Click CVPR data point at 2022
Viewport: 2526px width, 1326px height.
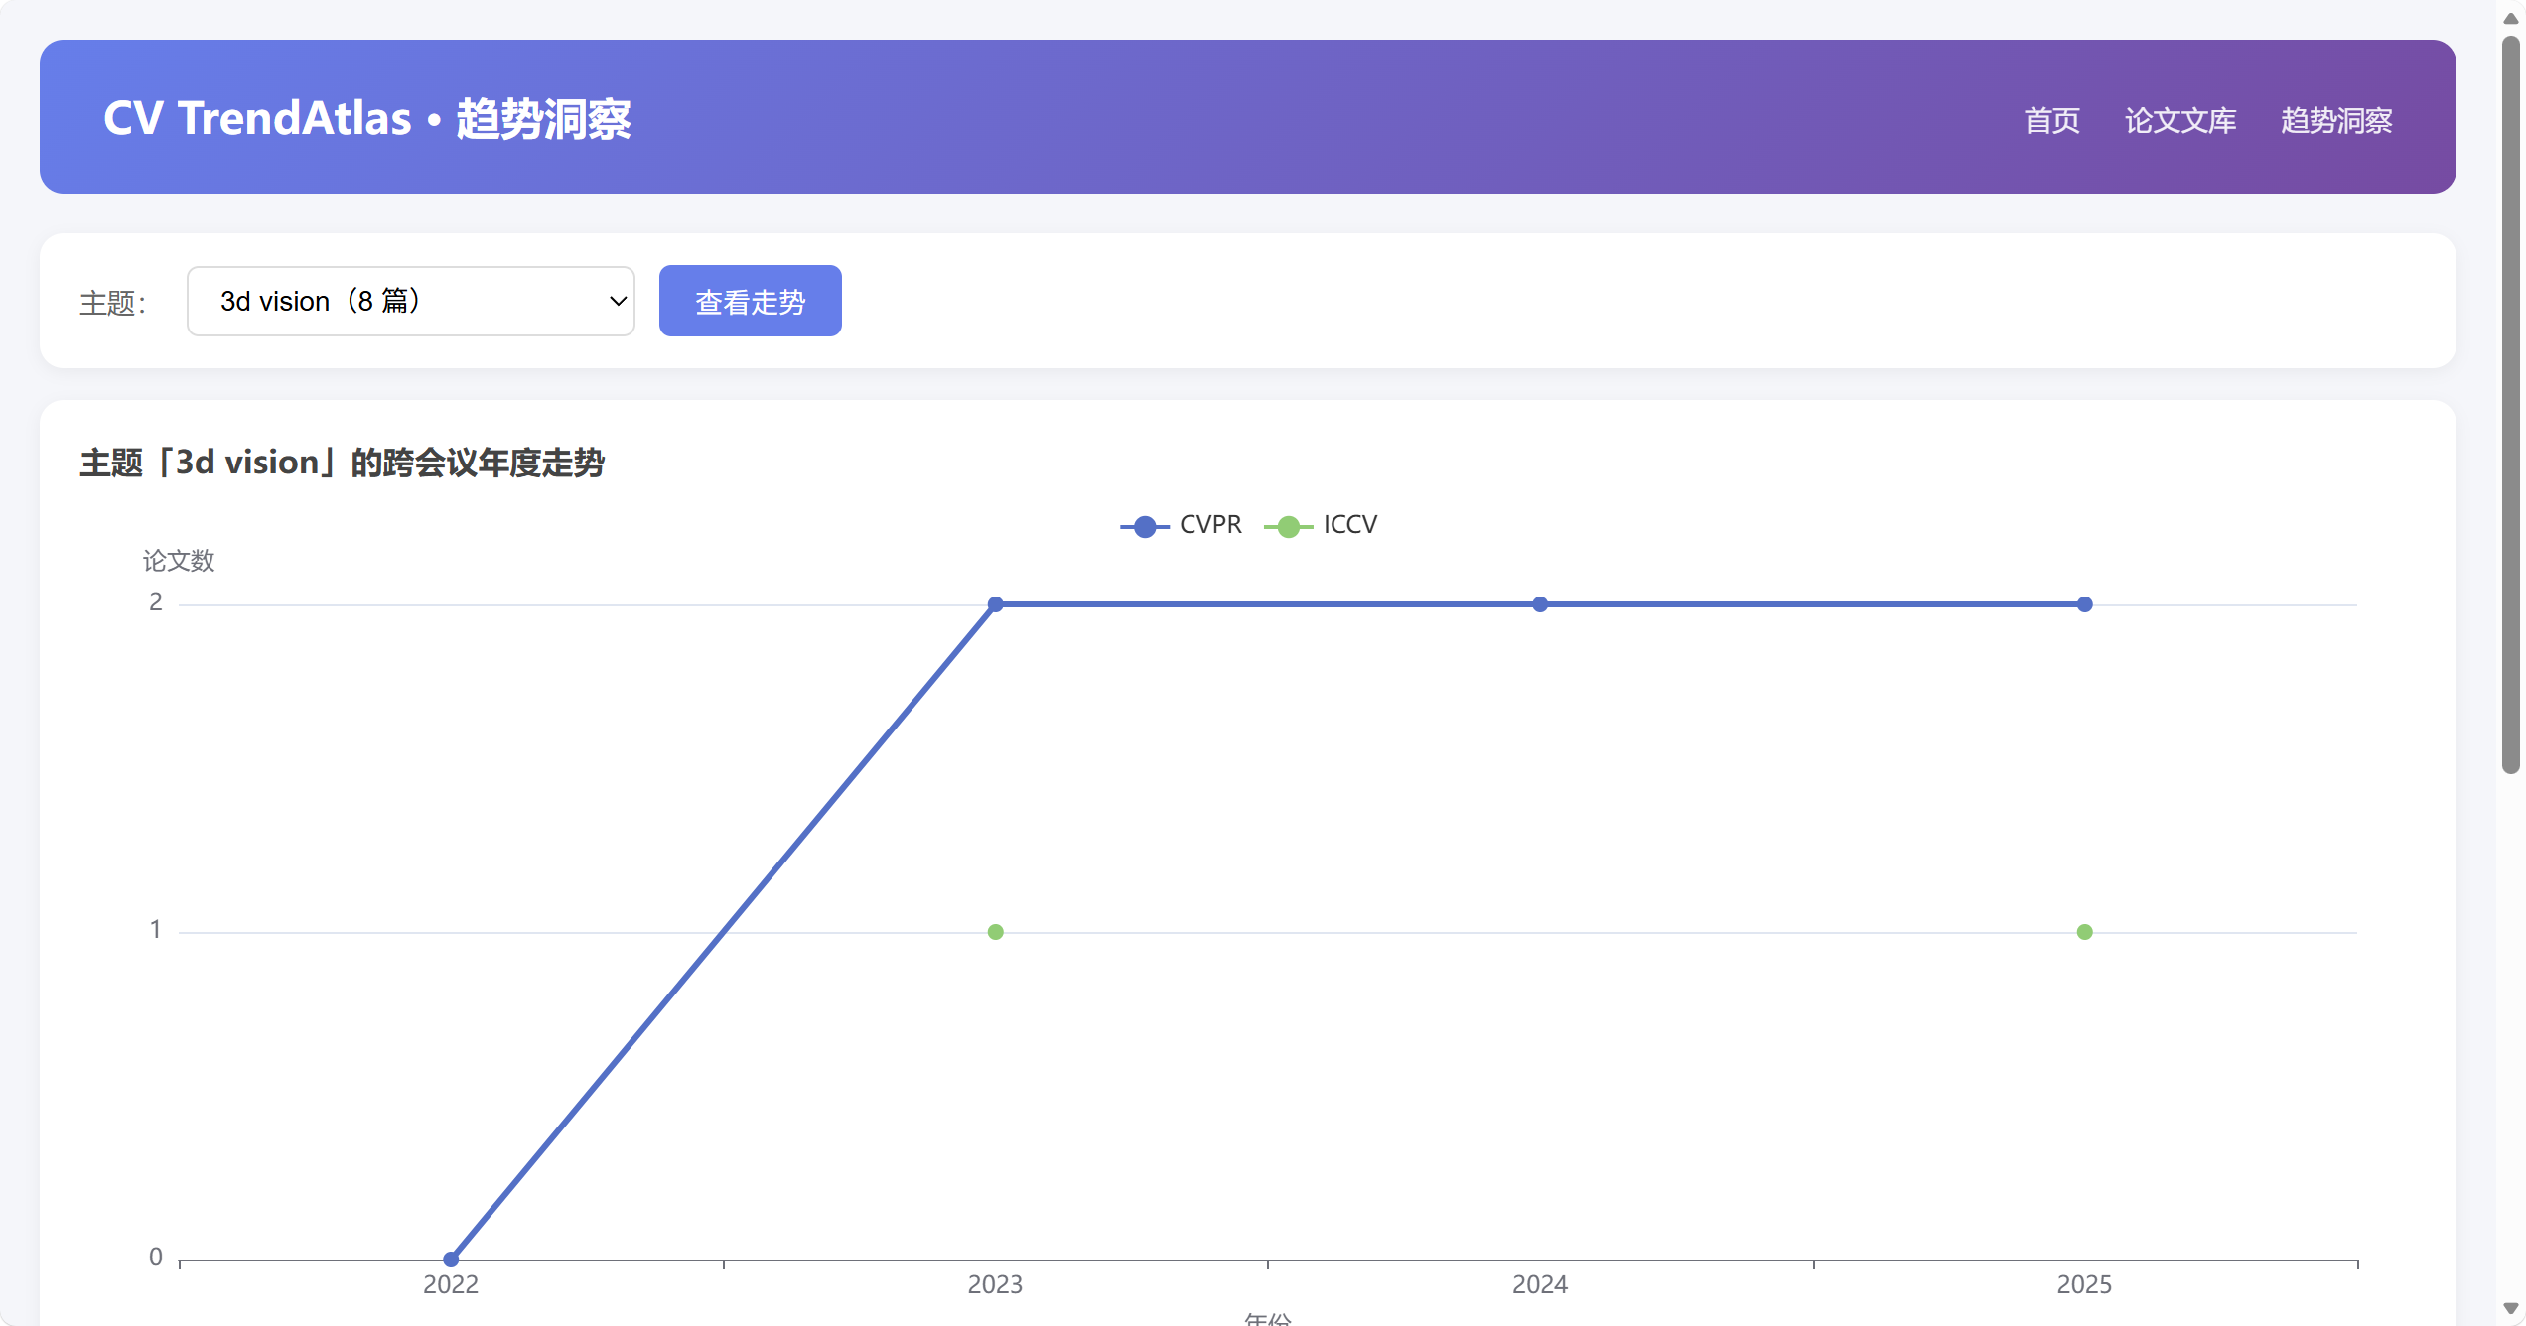(x=451, y=1259)
